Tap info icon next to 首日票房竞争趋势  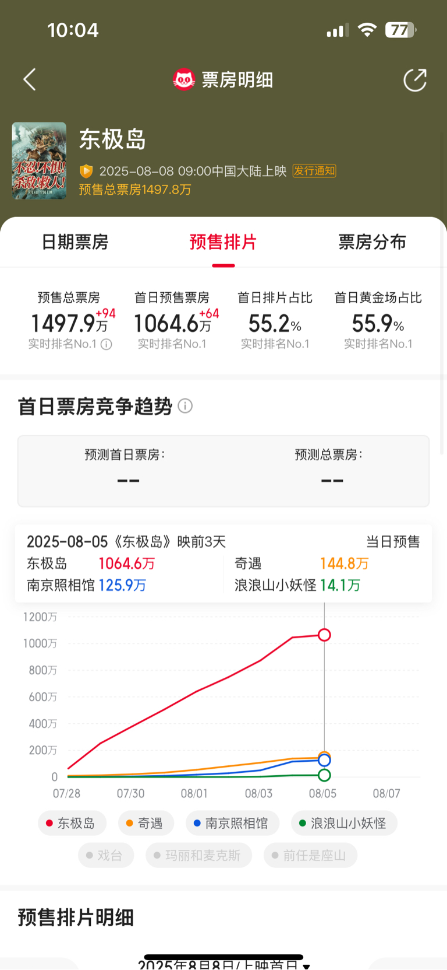pos(185,406)
